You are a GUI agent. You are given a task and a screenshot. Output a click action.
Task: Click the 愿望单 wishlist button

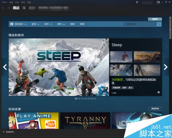[x=155, y=19]
